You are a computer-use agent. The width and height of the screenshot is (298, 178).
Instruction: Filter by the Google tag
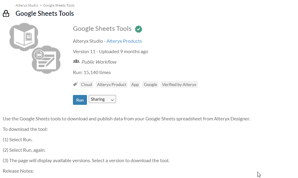150,85
